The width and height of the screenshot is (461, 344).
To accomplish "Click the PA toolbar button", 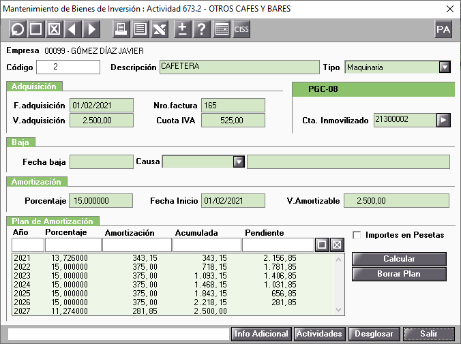I will 443,29.
